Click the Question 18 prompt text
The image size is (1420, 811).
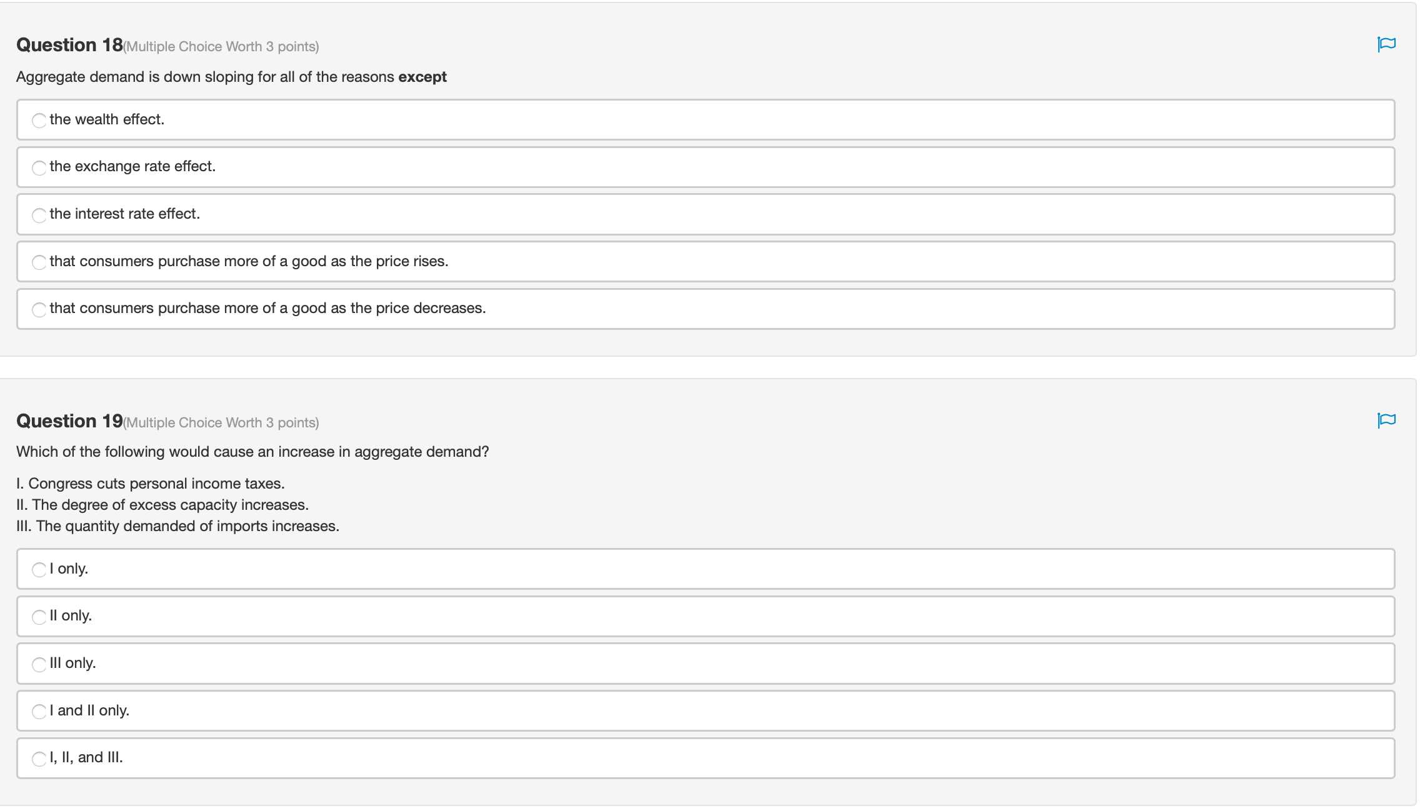(x=231, y=77)
